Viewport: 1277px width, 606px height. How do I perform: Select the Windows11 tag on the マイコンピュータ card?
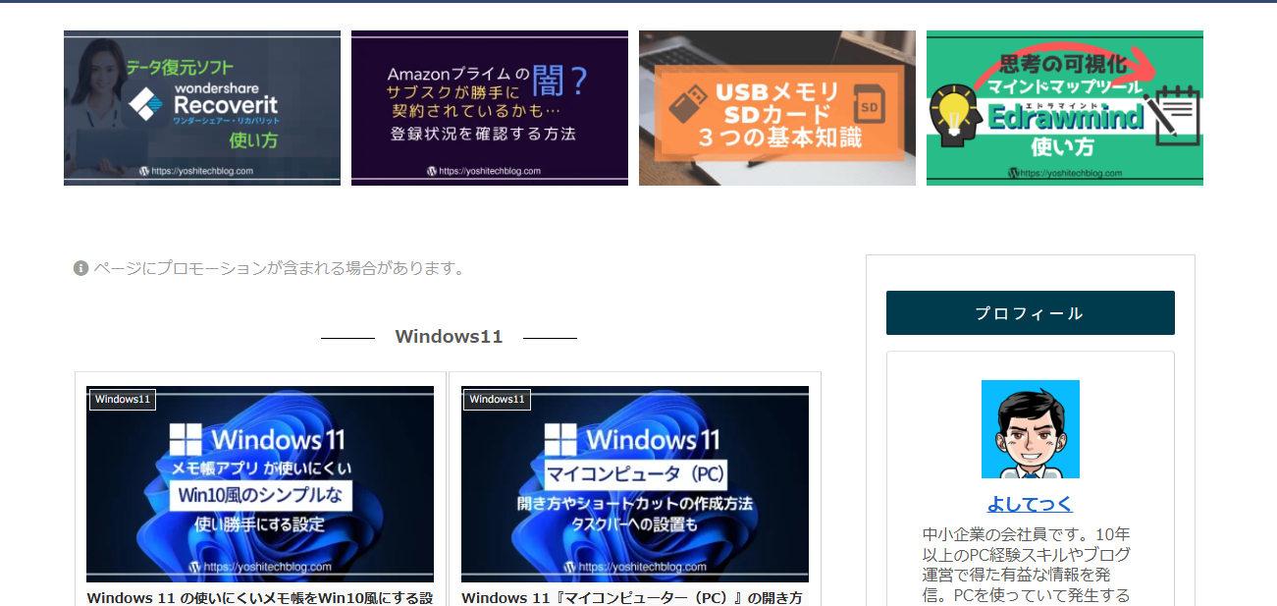[498, 400]
